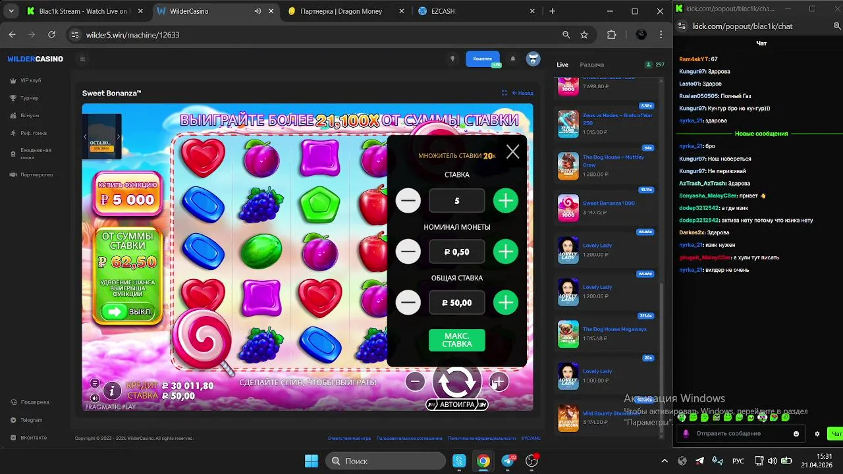843x474 pixels.
Task: Open the Кошелек wallet button
Action: [x=483, y=59]
